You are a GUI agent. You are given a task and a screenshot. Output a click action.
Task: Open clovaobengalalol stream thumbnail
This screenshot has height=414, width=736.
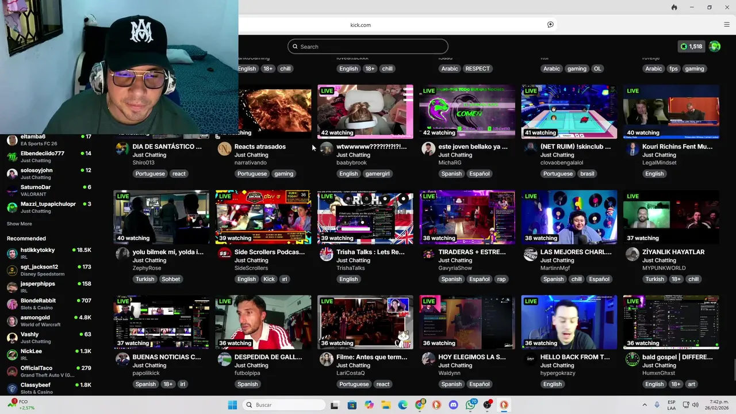pos(569,112)
